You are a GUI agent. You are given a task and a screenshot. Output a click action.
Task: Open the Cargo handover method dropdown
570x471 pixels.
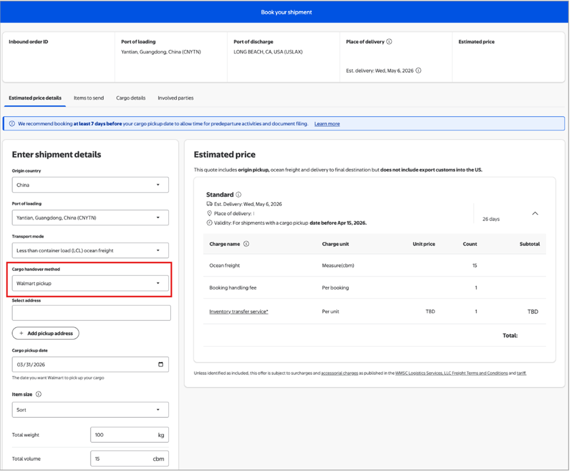91,283
